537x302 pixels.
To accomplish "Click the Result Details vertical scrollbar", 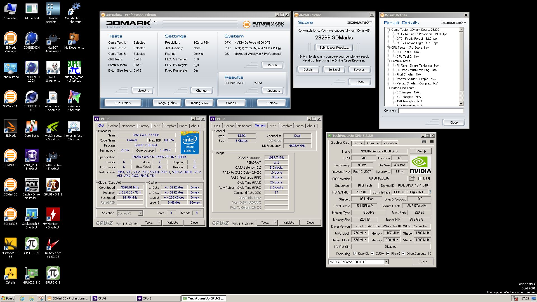I will (461, 67).
